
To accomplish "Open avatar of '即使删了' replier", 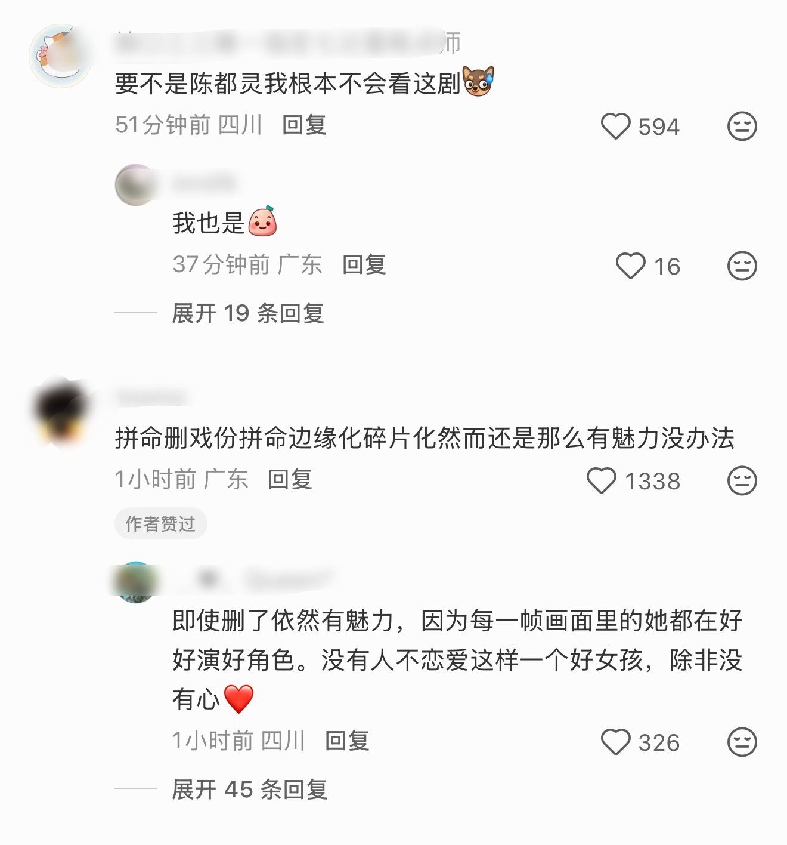I will coord(136,582).
